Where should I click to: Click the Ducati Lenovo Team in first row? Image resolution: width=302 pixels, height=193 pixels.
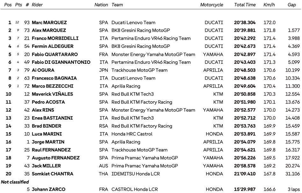point(133,23)
